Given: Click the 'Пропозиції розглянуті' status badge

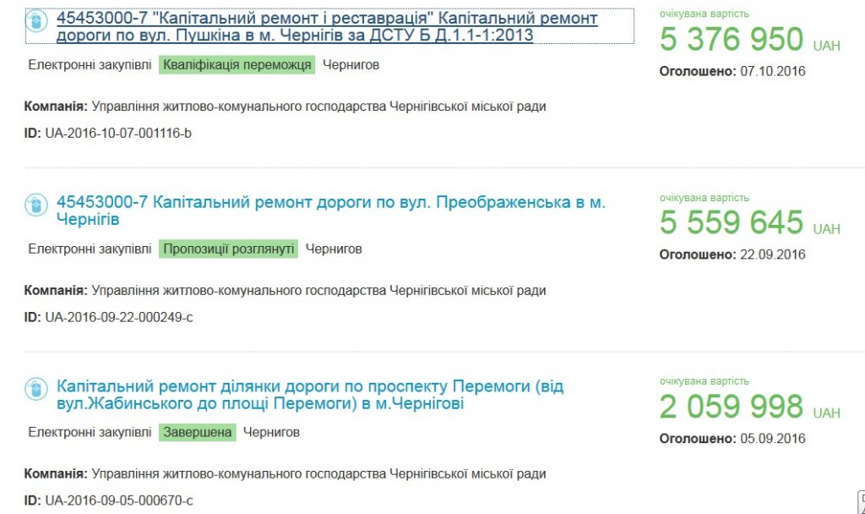Looking at the screenshot, I should (228, 249).
